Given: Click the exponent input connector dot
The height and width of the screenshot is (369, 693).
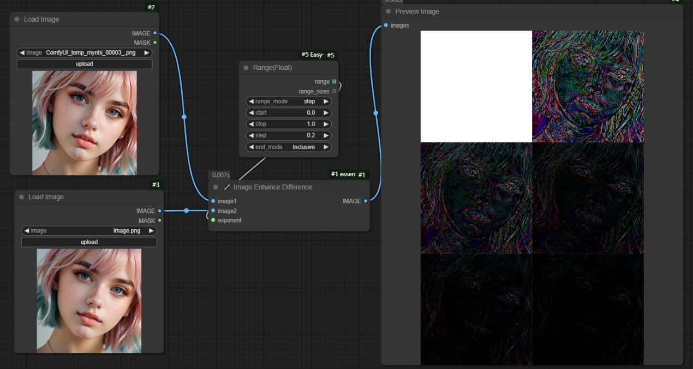Looking at the screenshot, I should tap(213, 221).
